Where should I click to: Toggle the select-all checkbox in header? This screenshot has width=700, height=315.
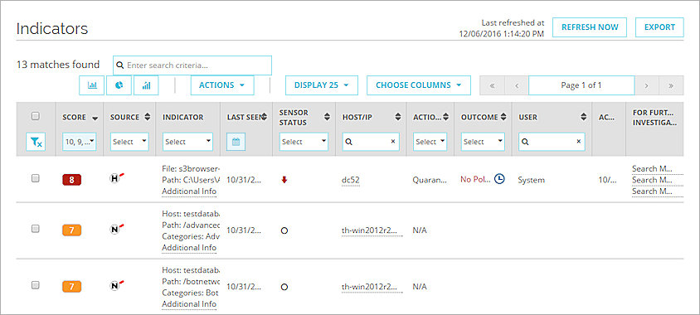[x=36, y=116]
